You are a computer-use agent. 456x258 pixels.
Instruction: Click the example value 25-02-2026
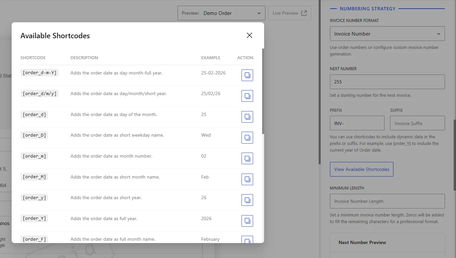[x=213, y=73]
